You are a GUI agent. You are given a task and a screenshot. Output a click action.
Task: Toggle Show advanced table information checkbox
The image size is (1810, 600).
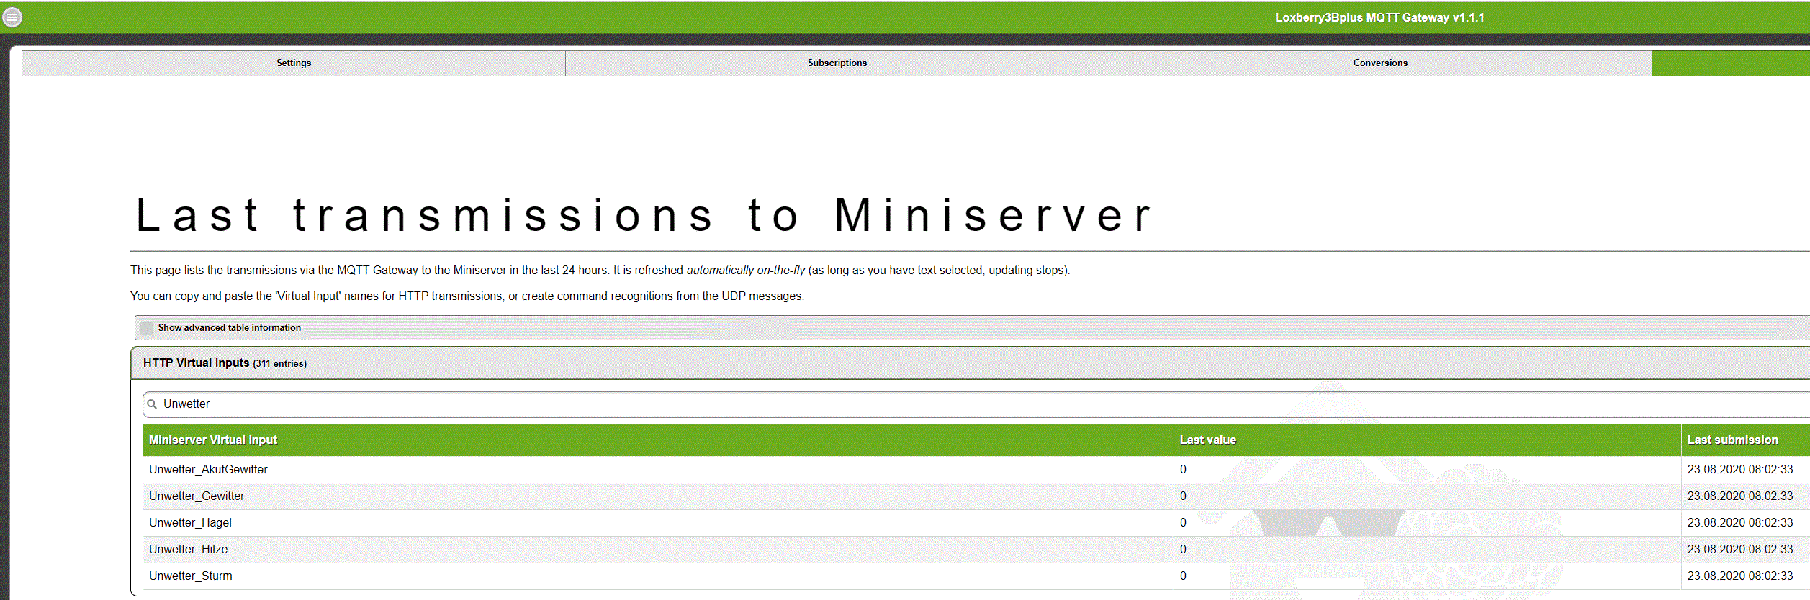click(x=147, y=328)
